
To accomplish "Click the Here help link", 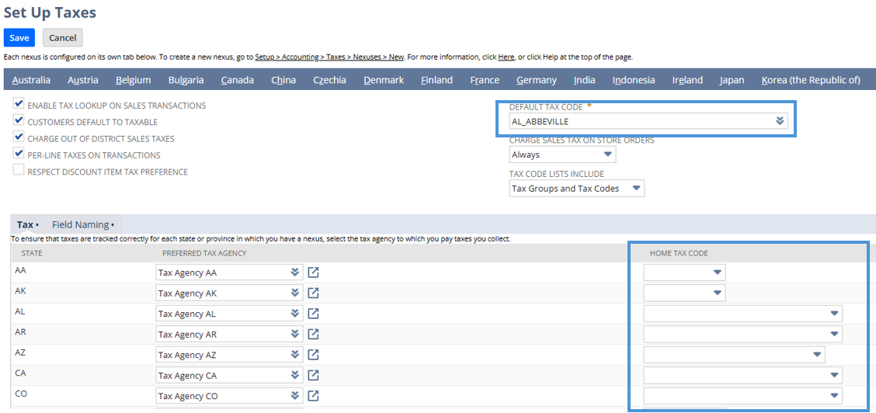I will pos(506,57).
